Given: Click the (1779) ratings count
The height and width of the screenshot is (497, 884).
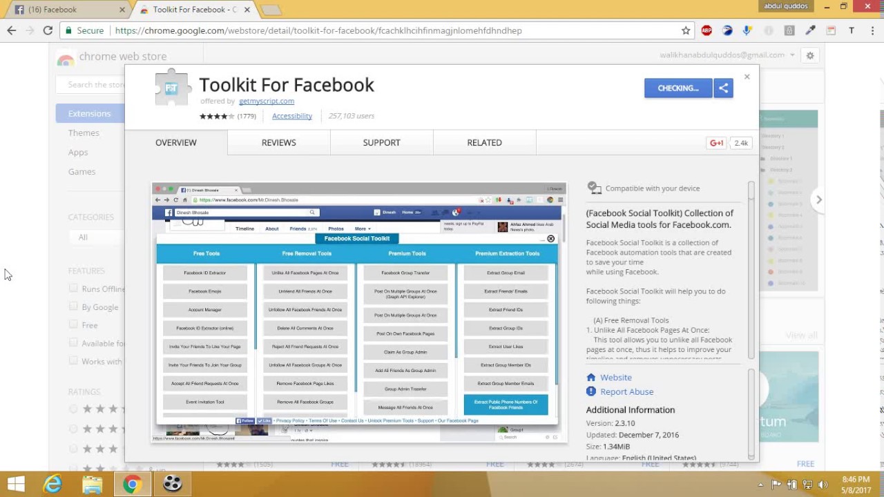Looking at the screenshot, I should (x=247, y=116).
